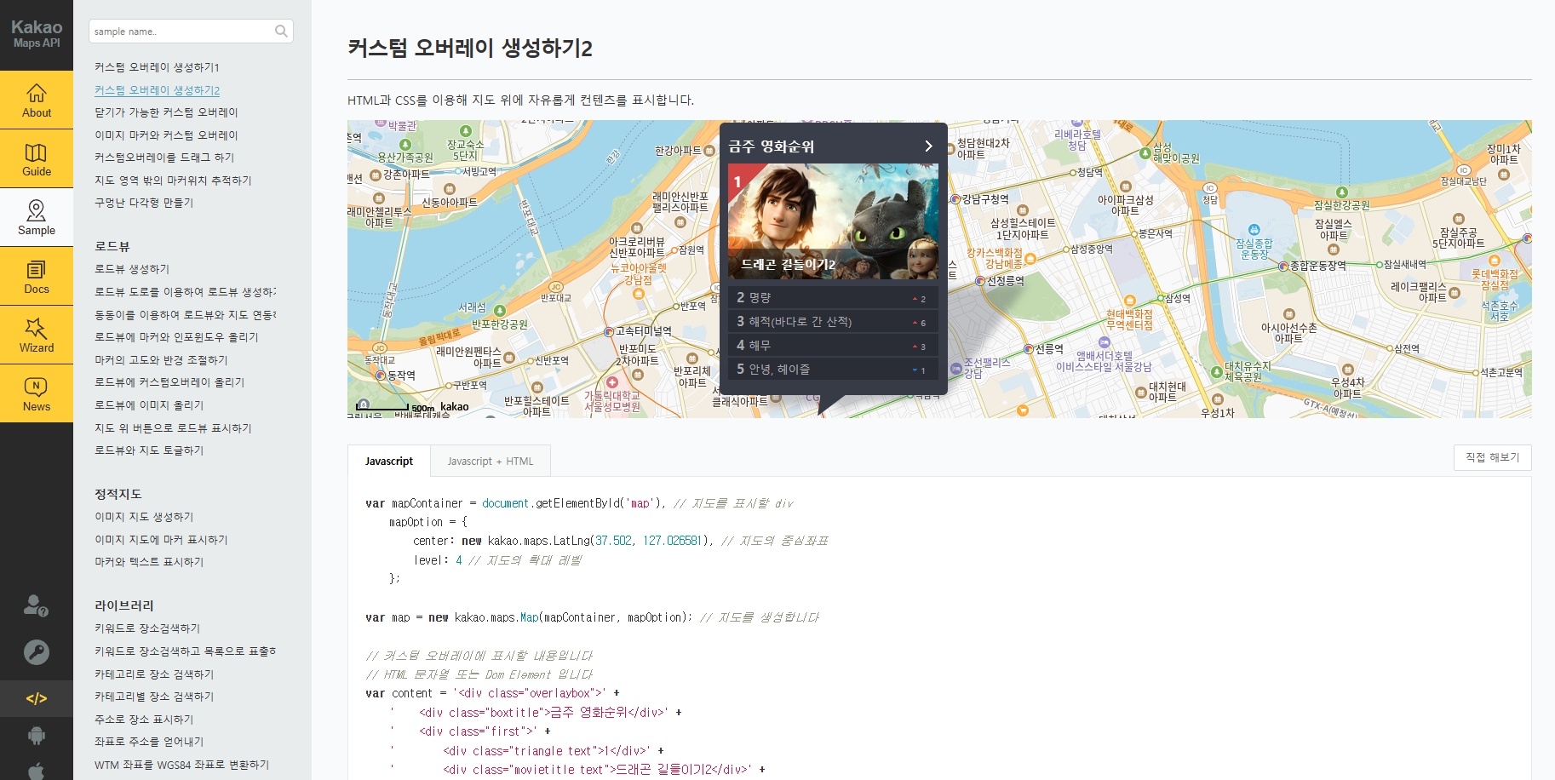Screen dimensions: 1555x780
Task: Open 키워드로 장소검색하기
Action: tap(147, 628)
